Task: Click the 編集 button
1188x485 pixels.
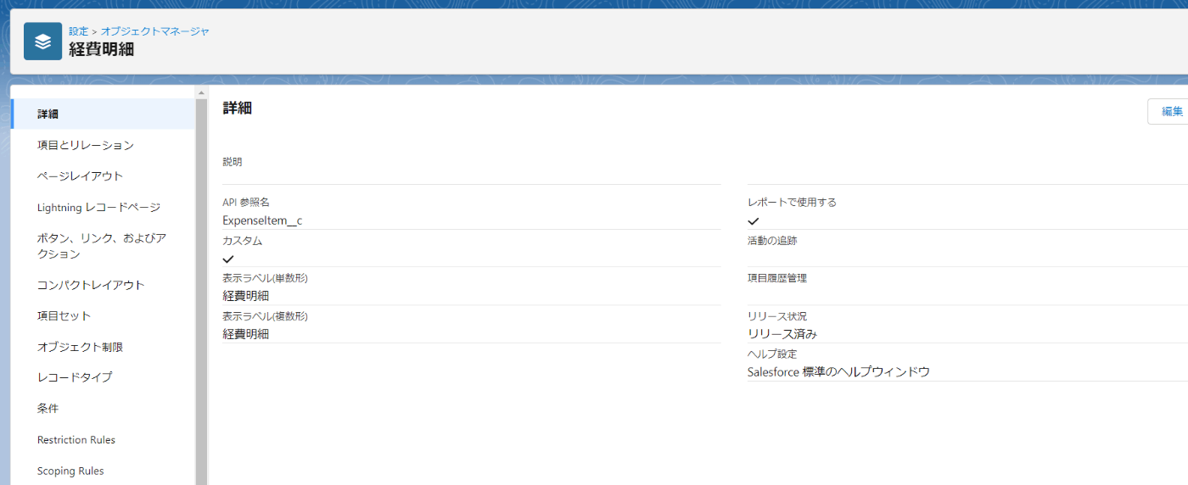Action: point(1172,111)
